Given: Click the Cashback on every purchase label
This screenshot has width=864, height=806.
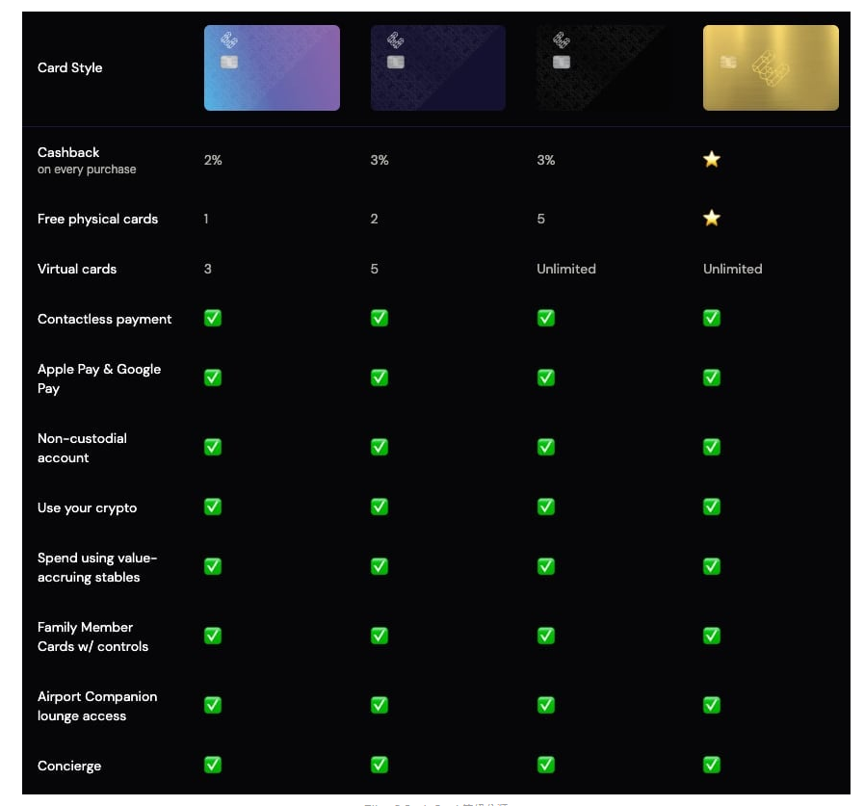Looking at the screenshot, I should (87, 160).
